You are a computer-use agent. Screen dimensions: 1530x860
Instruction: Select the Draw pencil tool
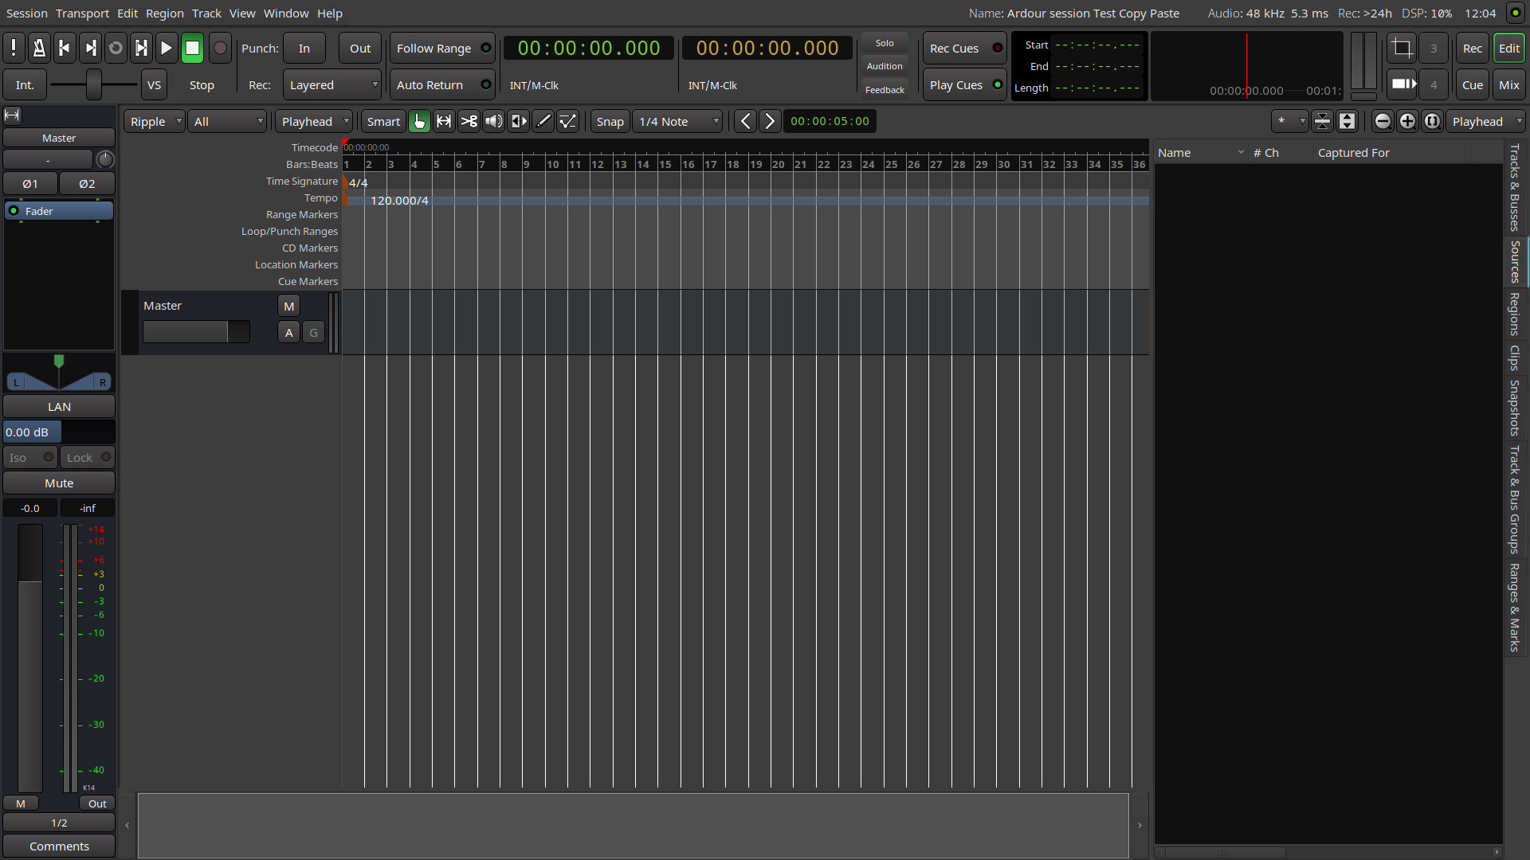point(543,121)
